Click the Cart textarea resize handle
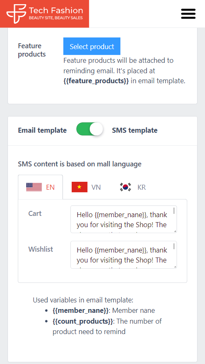 coord(175,231)
